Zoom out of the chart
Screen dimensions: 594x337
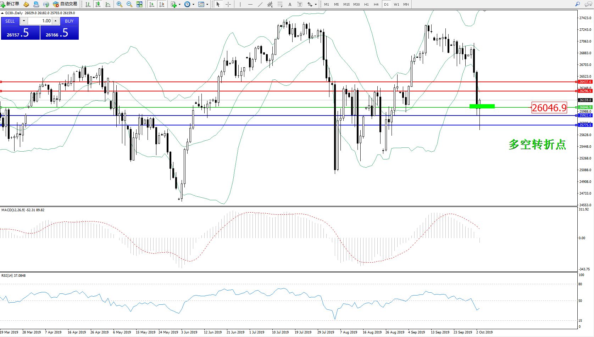pyautogui.click(x=129, y=4)
